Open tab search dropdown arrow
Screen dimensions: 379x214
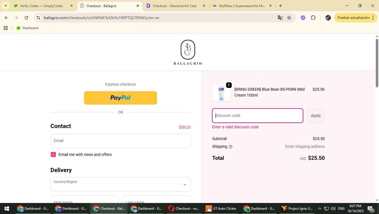pyautogui.click(x=6, y=6)
